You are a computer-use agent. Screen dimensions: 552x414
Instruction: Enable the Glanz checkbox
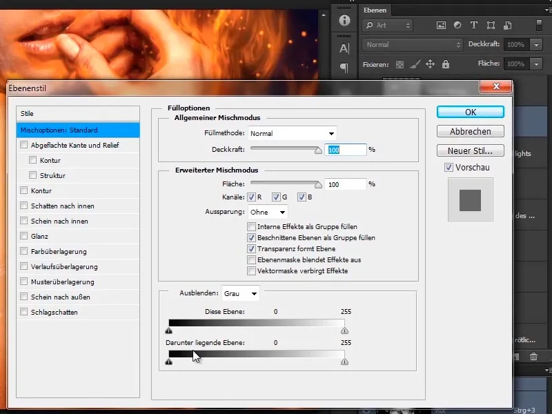click(x=24, y=236)
